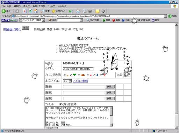The height and width of the screenshot is (133, 179).
Task: Open Favorites star icon
Action: (x=53, y=11)
